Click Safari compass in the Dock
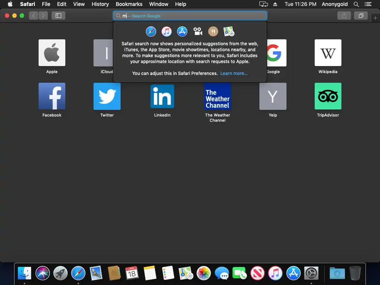380x285 pixels. 78,273
